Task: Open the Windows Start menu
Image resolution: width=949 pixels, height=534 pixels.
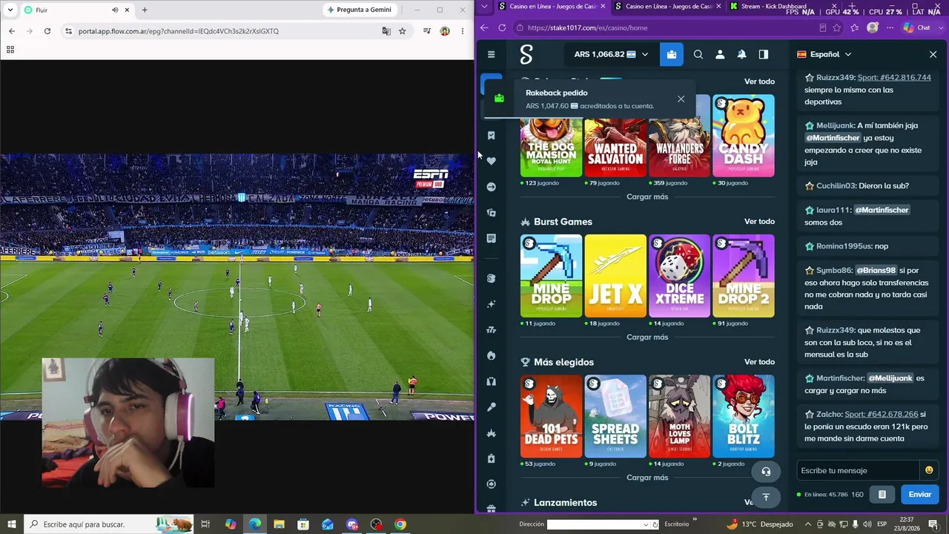Action: click(12, 524)
